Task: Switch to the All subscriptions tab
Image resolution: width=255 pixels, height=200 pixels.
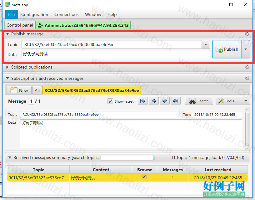Action: click(x=37, y=90)
